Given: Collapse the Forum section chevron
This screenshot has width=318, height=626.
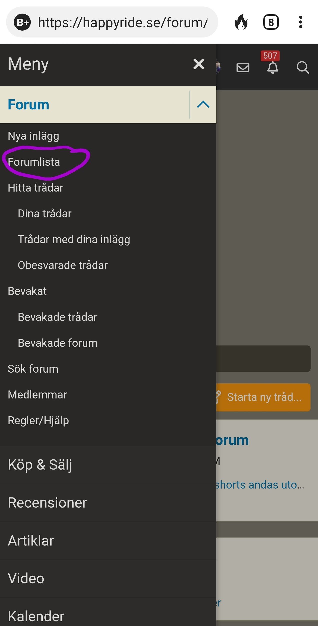Looking at the screenshot, I should click(203, 104).
